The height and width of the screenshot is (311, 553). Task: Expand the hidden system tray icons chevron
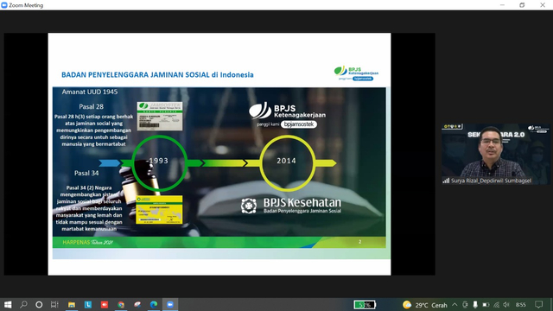455,305
